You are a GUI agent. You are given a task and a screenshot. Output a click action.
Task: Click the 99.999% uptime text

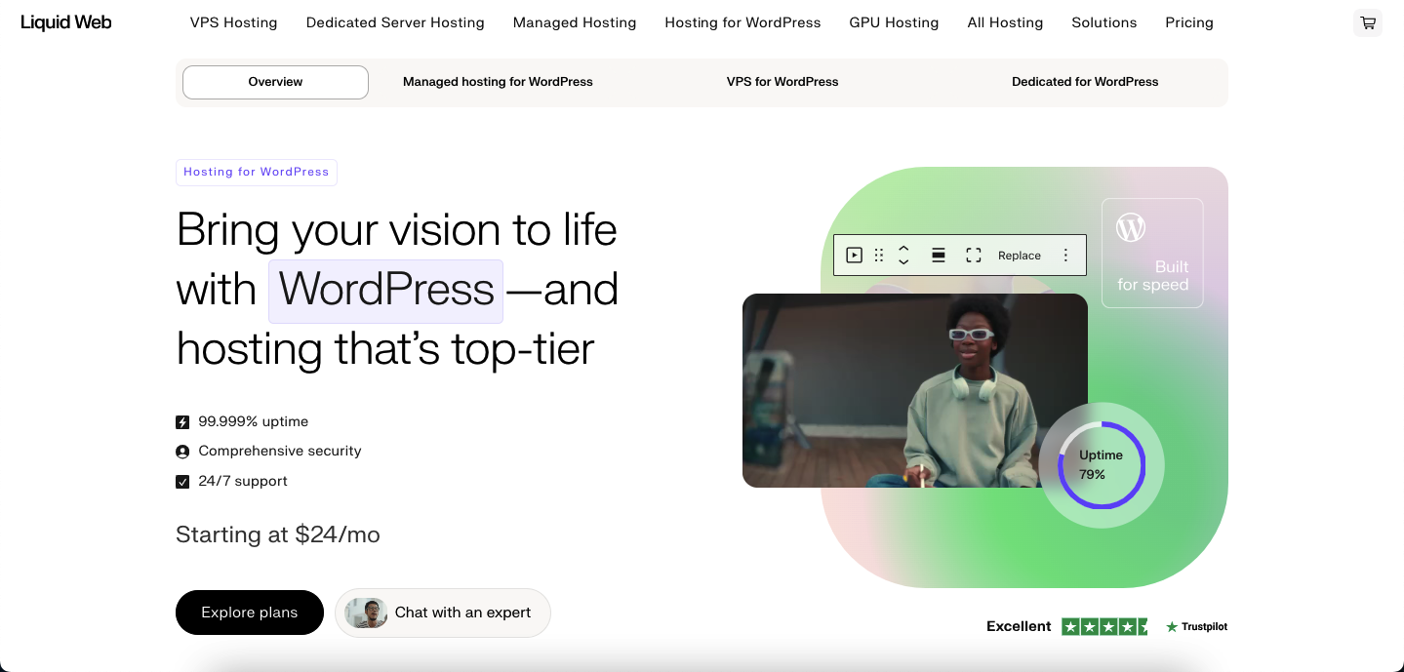(254, 422)
